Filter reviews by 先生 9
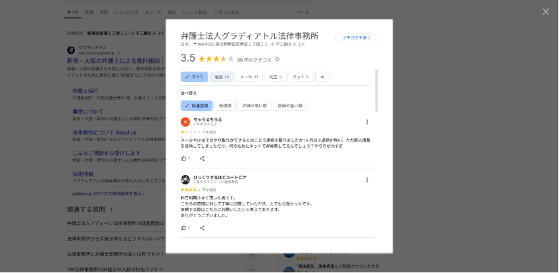Screen dimensions: 559x273 point(275,77)
